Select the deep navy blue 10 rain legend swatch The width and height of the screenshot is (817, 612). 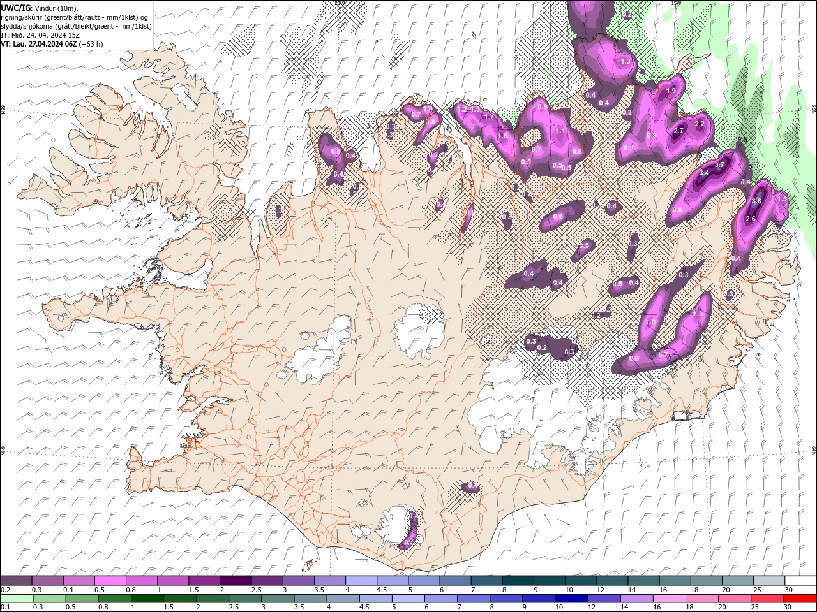(x=571, y=599)
